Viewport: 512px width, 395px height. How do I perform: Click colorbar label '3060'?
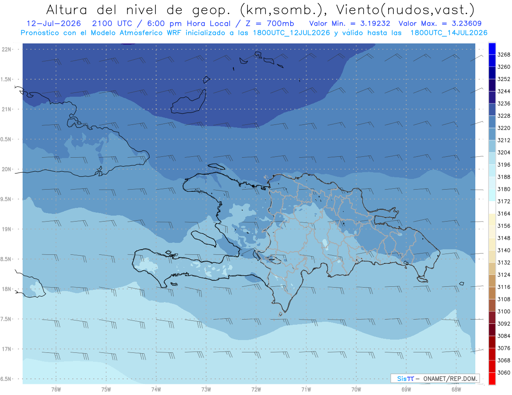click(504, 372)
